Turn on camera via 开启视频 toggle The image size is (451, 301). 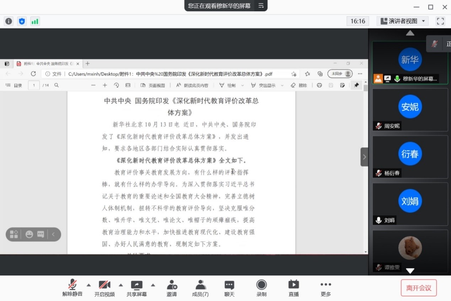coord(104,288)
